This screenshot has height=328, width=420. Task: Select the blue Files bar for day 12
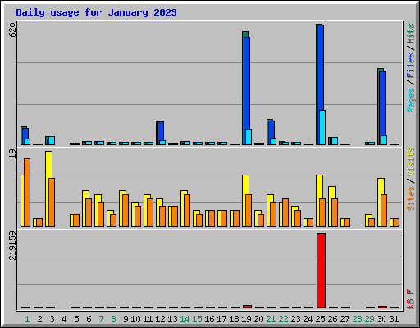(x=161, y=131)
